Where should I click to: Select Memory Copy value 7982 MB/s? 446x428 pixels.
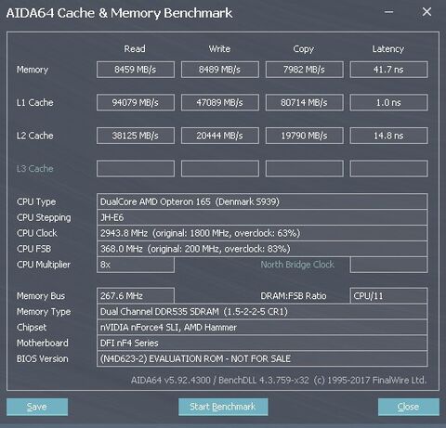(x=305, y=70)
